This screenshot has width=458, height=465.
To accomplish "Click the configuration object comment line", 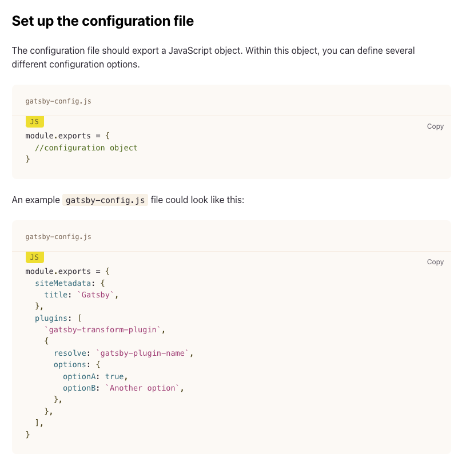I will tap(86, 147).
